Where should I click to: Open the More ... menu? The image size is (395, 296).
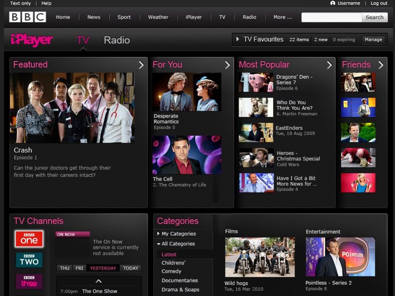(x=283, y=17)
